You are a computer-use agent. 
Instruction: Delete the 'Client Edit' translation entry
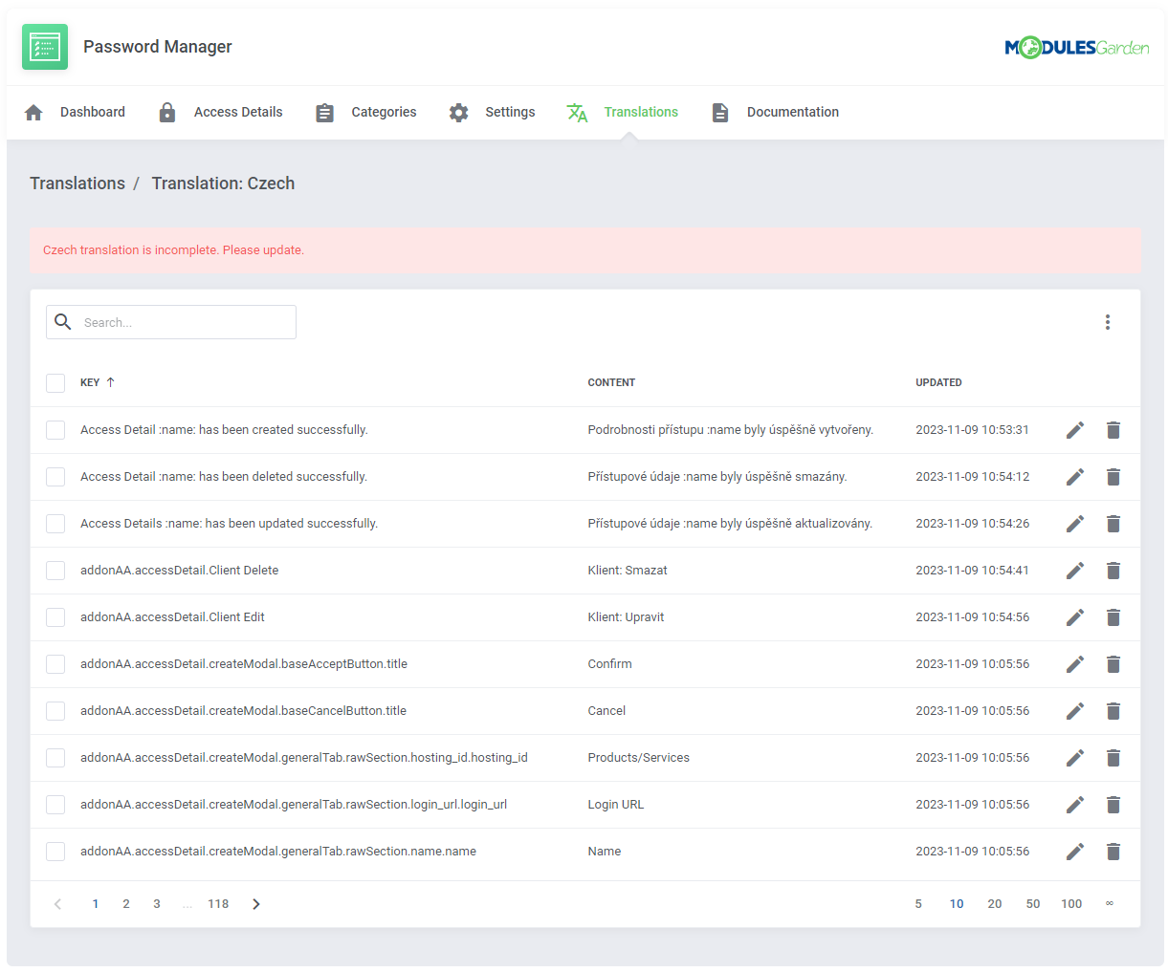(1113, 617)
